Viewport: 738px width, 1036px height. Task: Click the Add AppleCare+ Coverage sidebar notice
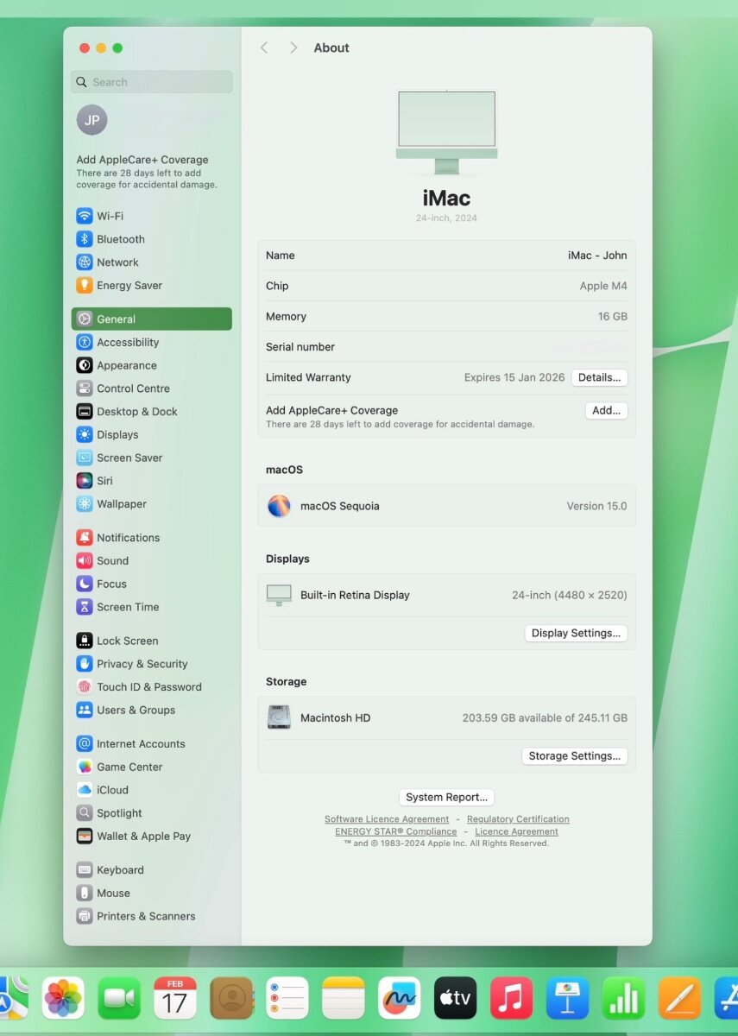tap(148, 172)
